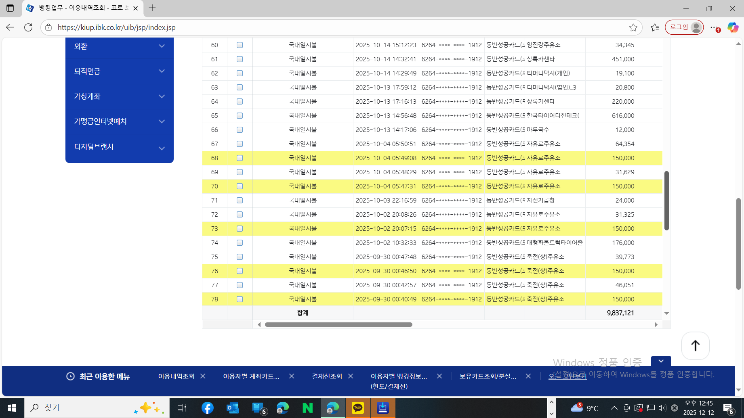Click the table's horizontal scrollbar thumb

pos(338,325)
